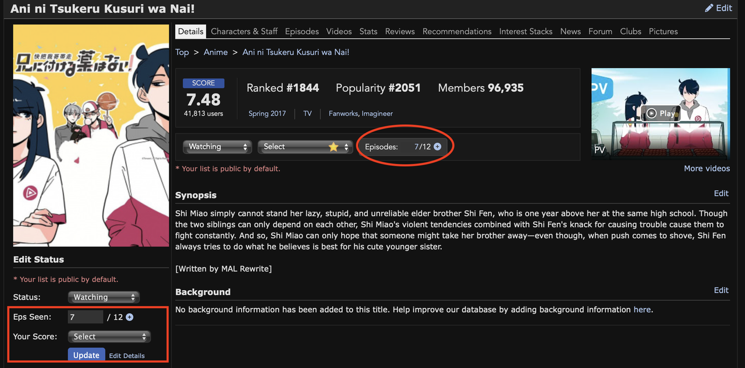Open the Your Score dropdown
This screenshot has height=368, width=745.
(x=109, y=336)
